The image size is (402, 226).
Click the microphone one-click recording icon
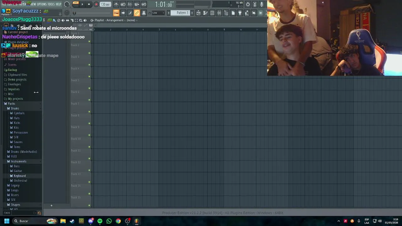[262, 4]
